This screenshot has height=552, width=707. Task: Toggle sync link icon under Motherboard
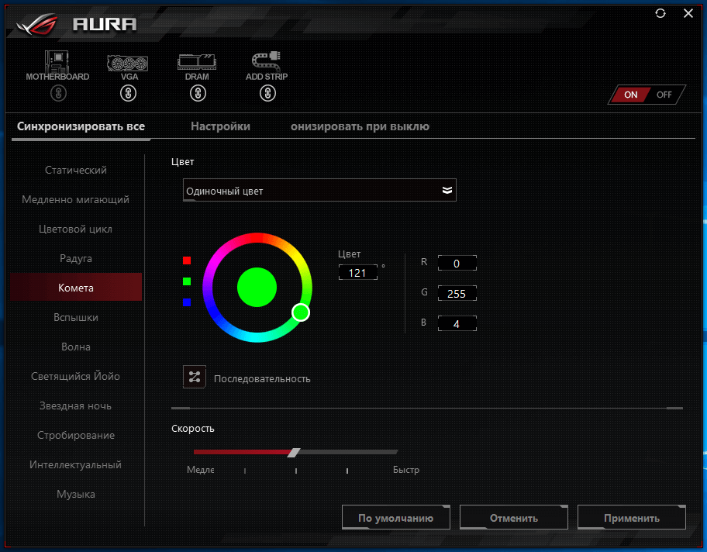coord(58,94)
